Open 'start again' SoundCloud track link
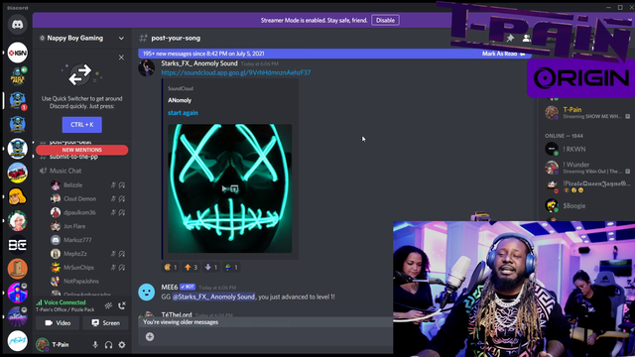 coord(183,113)
